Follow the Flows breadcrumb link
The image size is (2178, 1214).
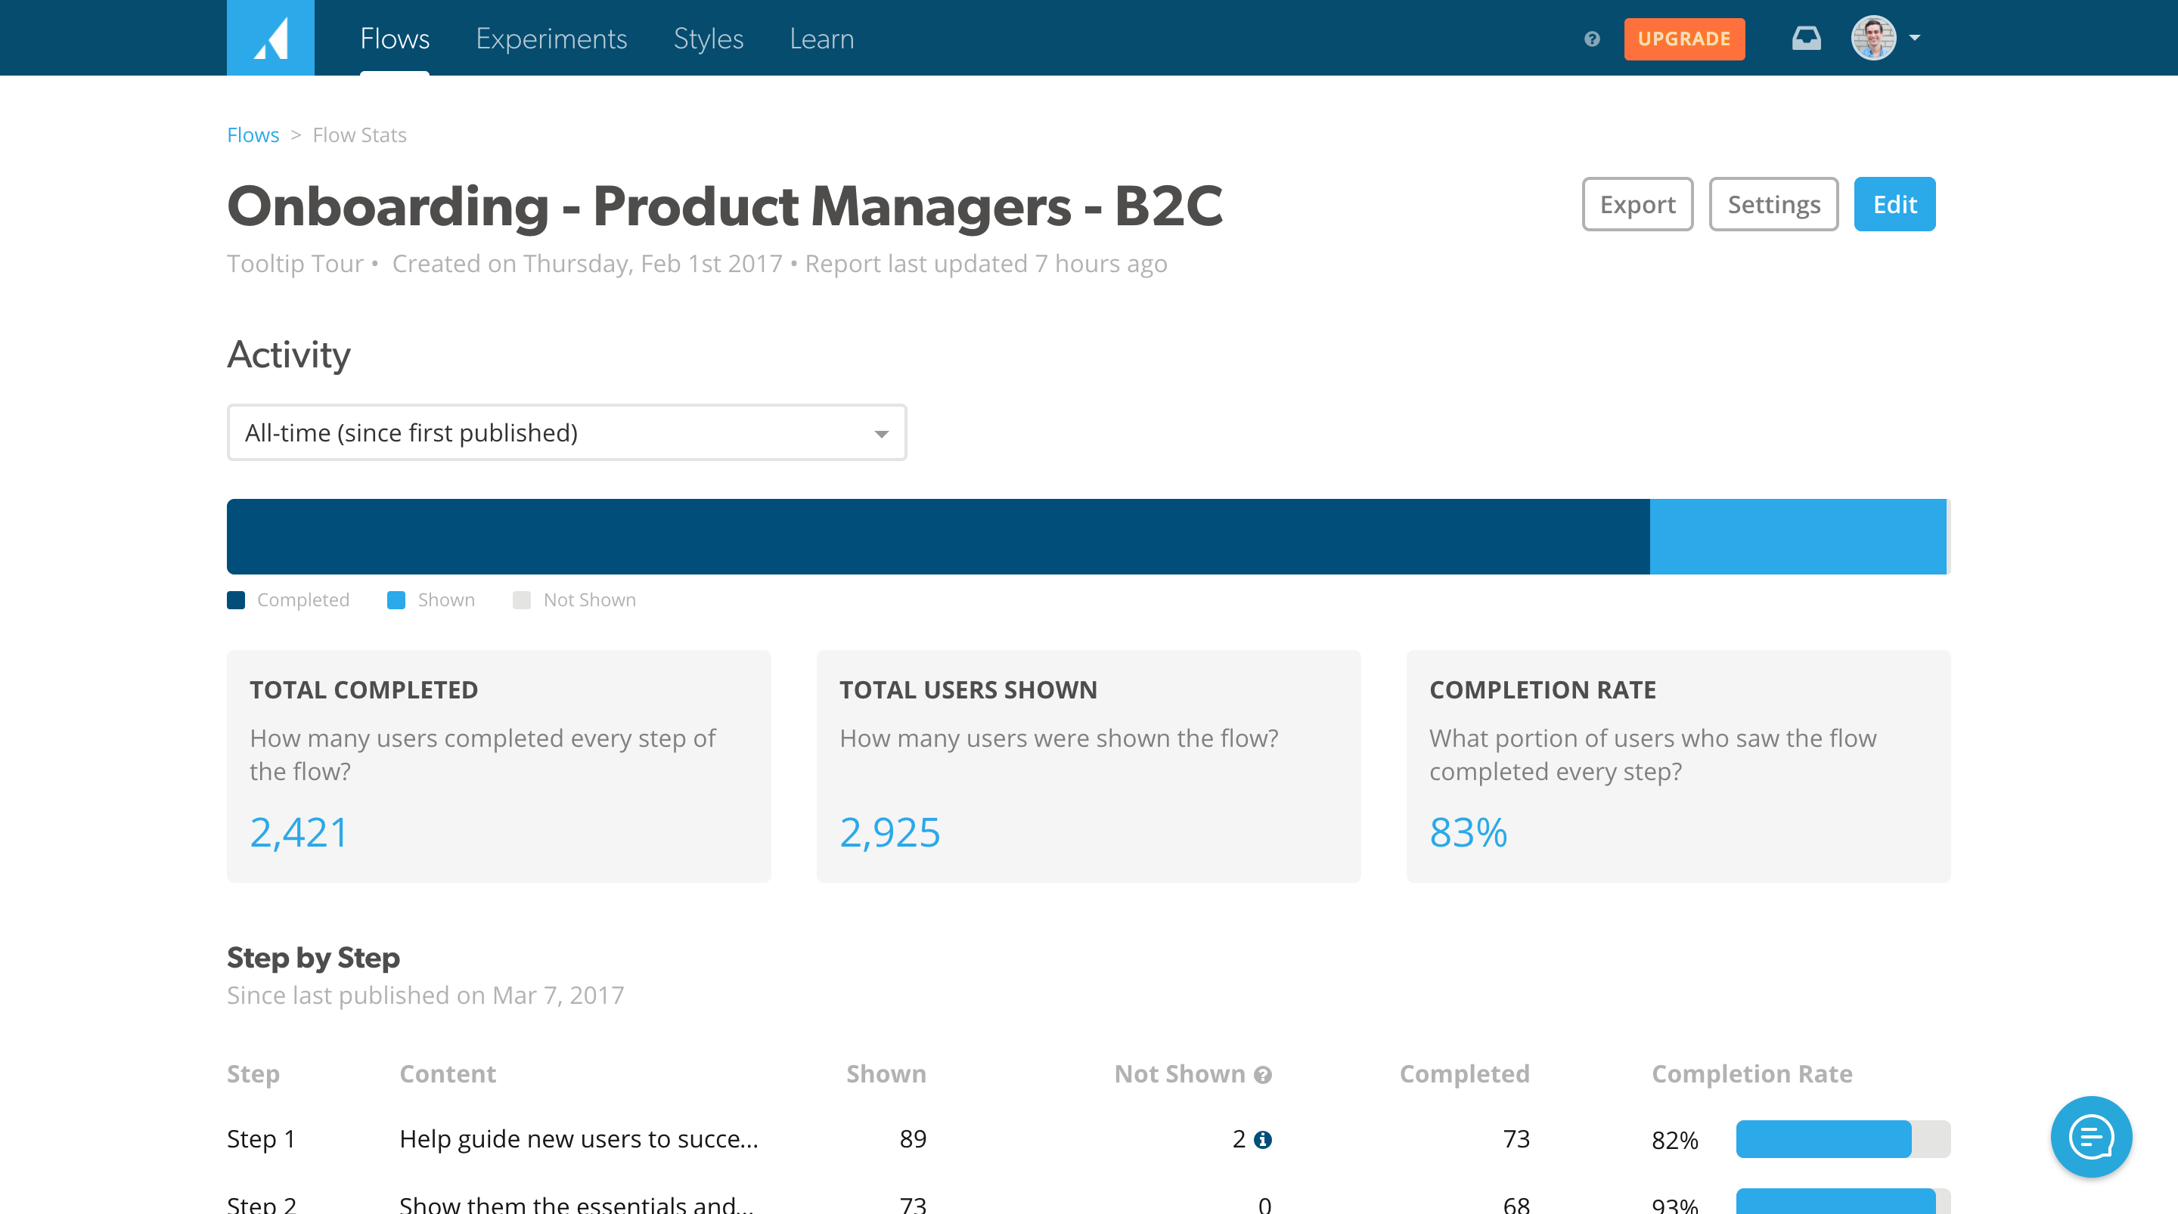(253, 135)
